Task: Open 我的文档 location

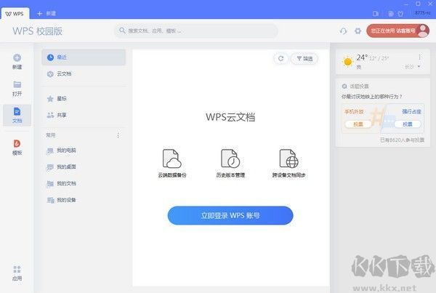Action: pyautogui.click(x=84, y=184)
